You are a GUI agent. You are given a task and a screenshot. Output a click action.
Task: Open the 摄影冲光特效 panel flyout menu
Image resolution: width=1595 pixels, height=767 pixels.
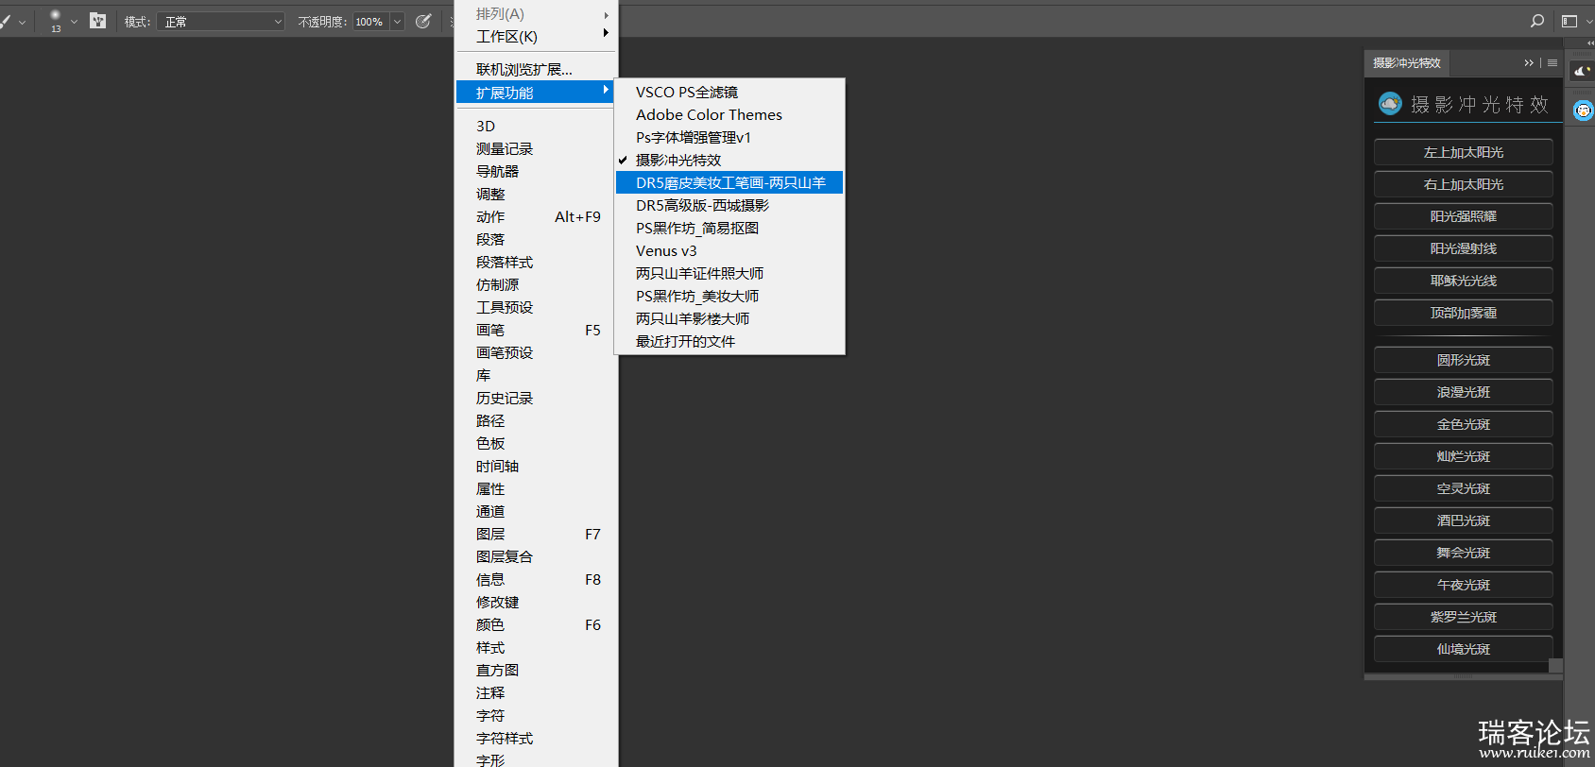(1552, 63)
